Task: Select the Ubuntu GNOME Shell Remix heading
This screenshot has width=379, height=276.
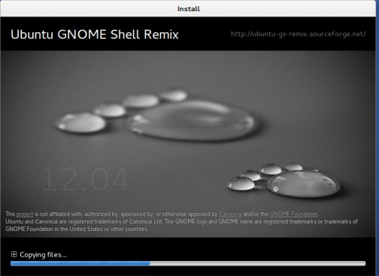Action: 95,35
